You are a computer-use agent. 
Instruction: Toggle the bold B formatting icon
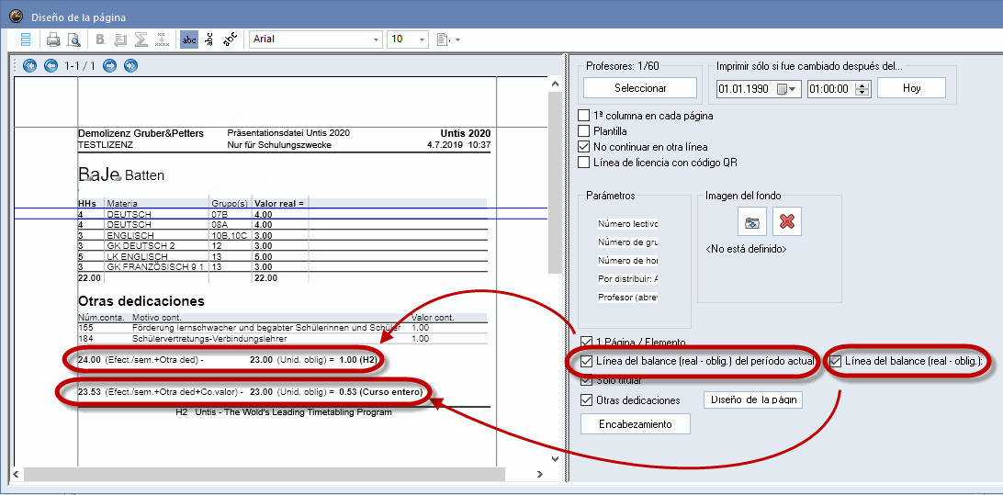pos(100,39)
